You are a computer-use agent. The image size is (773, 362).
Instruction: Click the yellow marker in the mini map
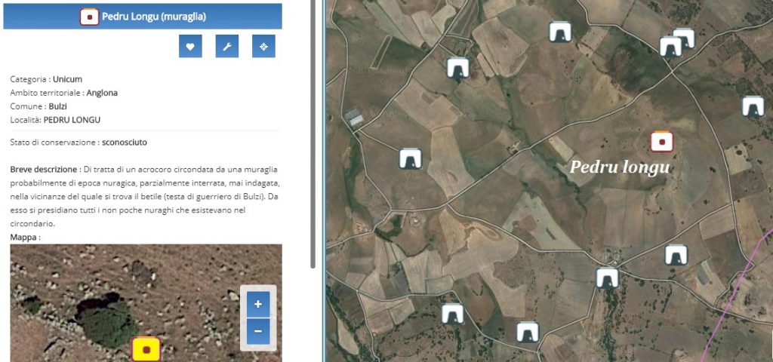pos(146,349)
